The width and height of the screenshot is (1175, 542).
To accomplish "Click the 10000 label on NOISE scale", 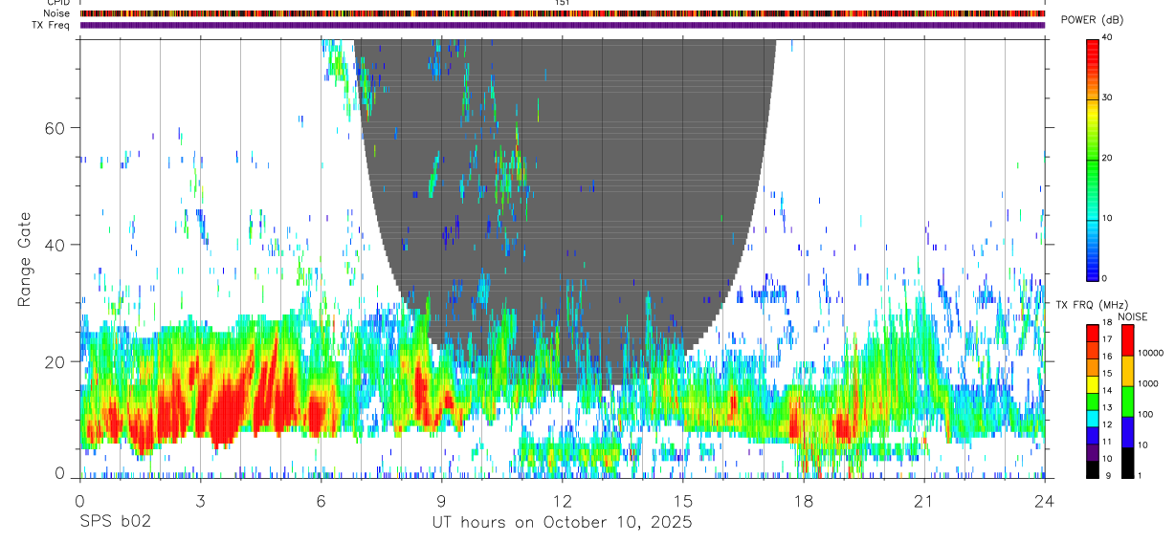I will [x=1150, y=353].
